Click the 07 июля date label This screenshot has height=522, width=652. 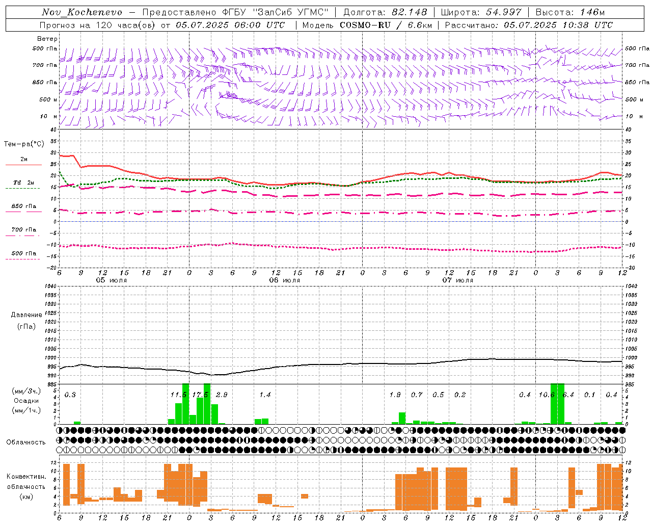(458, 280)
